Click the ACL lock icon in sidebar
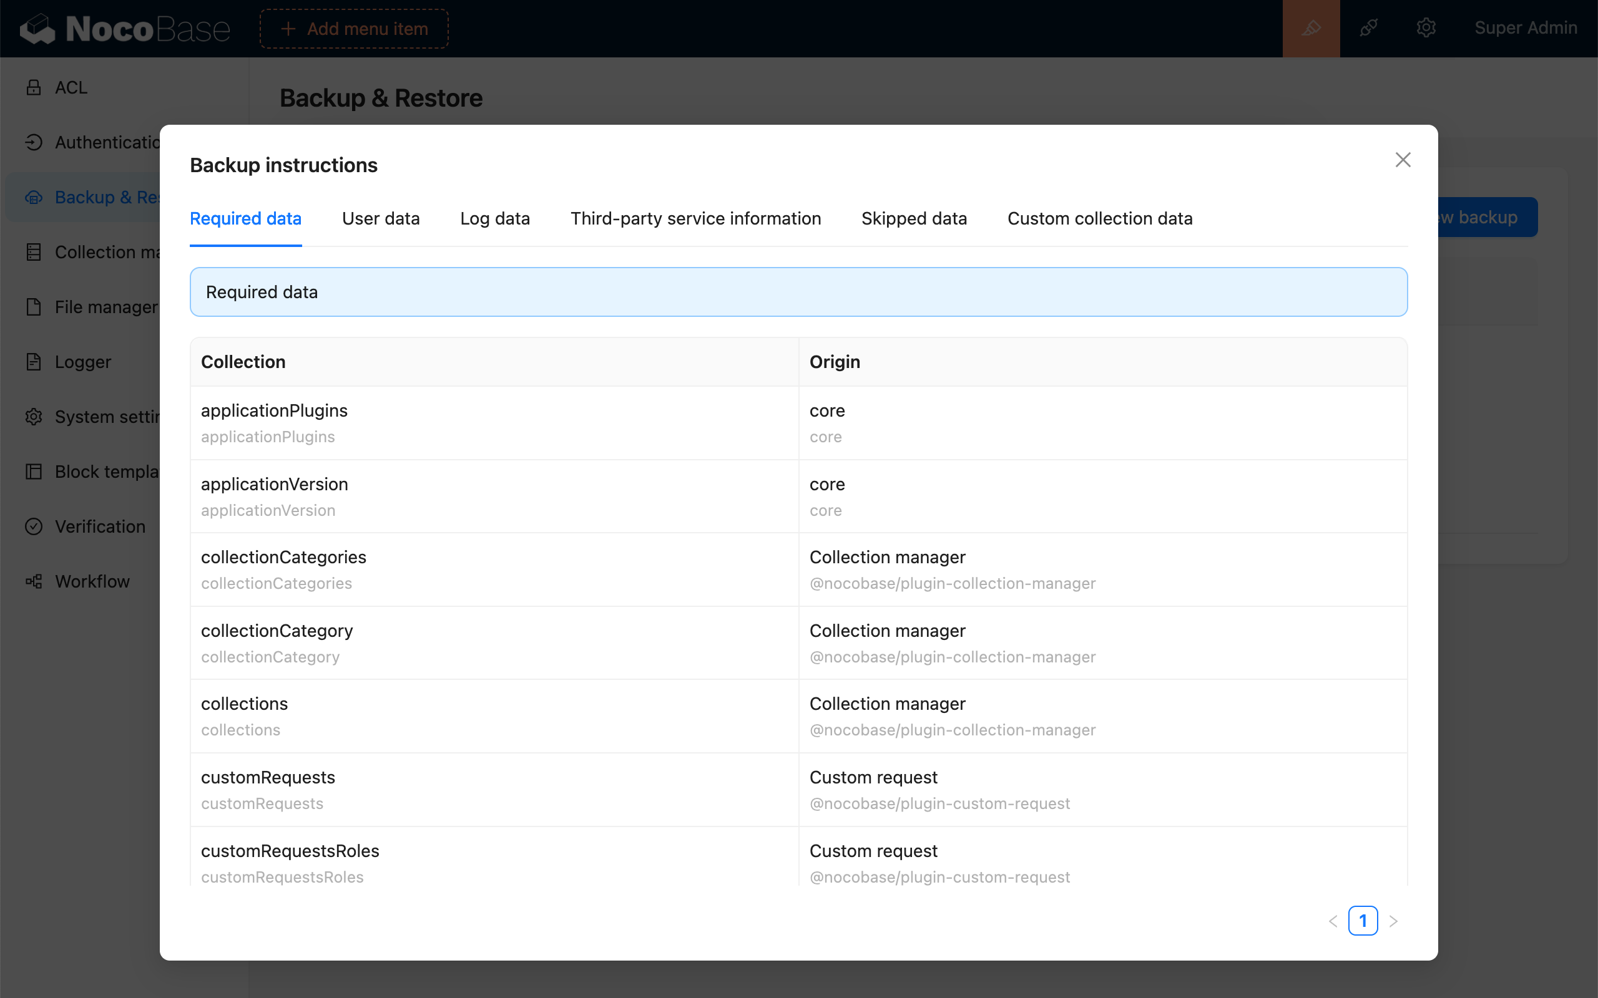Image resolution: width=1598 pixels, height=998 pixels. tap(34, 87)
